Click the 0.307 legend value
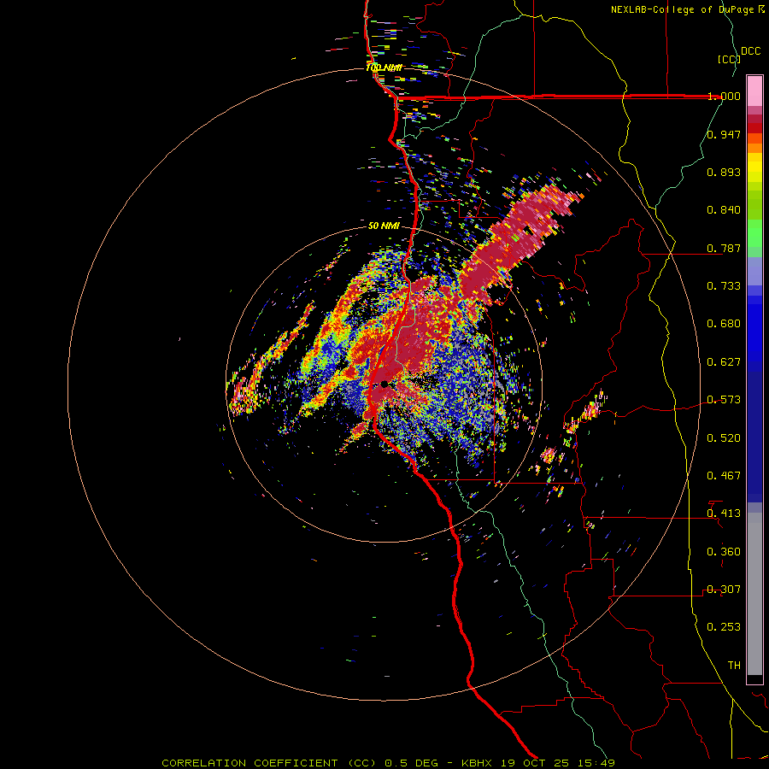Viewport: 769px width, 769px height. [724, 590]
